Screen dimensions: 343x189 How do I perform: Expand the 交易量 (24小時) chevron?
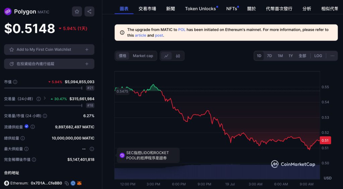(x=45, y=98)
